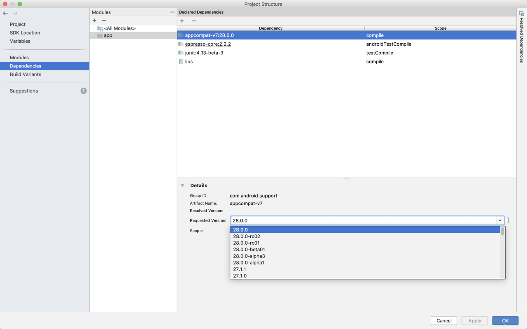This screenshot has width=527, height=329.
Task: Open the Build Variants section
Action: [x=26, y=74]
